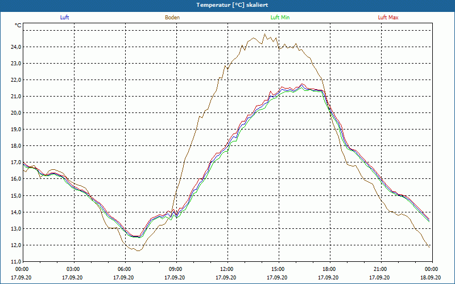Click the °C axis unit label
The height and width of the screenshot is (284, 455).
pos(18,26)
